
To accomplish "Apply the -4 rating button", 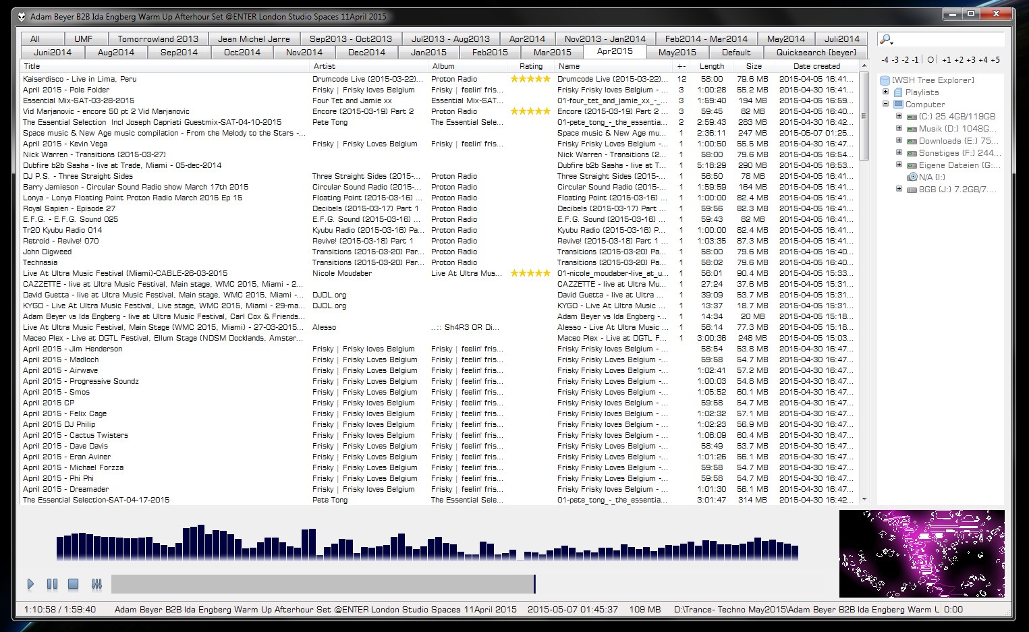I will click(x=885, y=60).
